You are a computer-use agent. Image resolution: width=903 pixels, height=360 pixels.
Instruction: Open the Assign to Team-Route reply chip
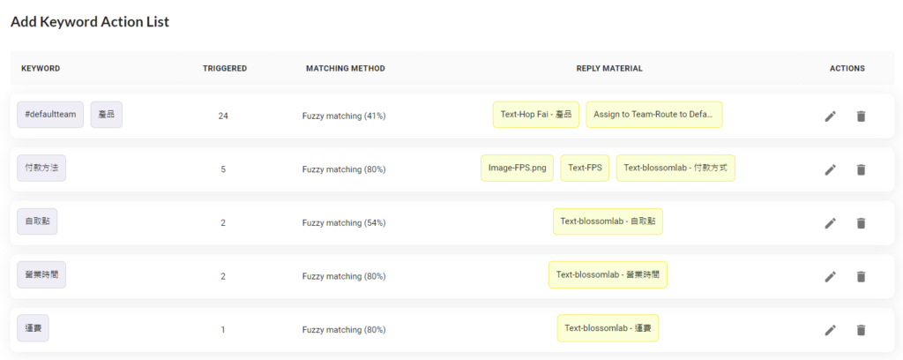click(x=653, y=115)
